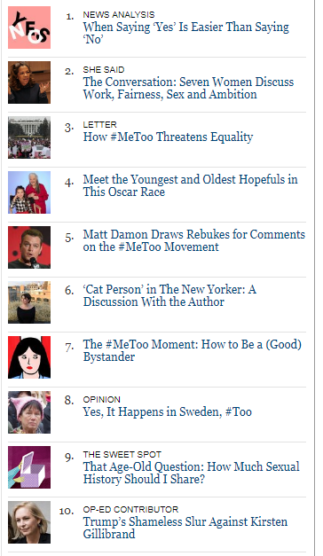Screen dimensions: 323x556
Task: Open the purple box illustration thumbnail
Action: coord(29,467)
